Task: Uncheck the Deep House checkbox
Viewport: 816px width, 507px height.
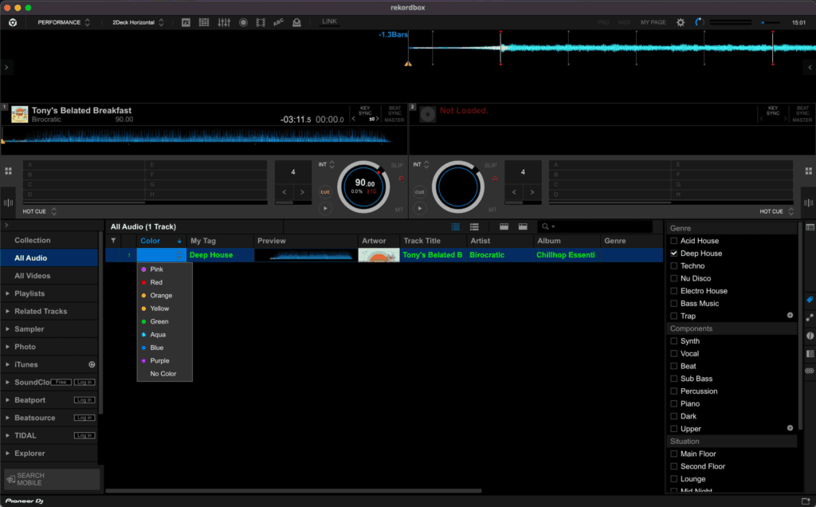Action: 674,253
